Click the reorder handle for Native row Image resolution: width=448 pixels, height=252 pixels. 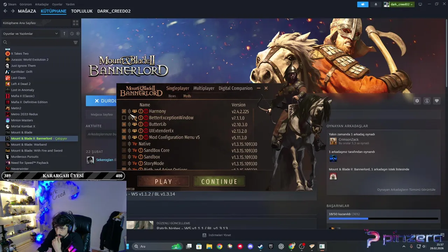coord(129,144)
